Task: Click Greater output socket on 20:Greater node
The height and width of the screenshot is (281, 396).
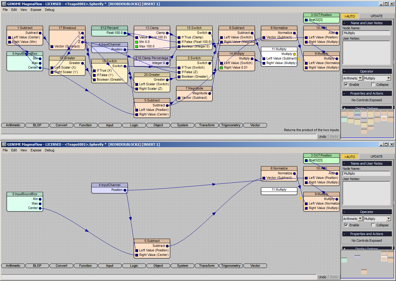Action: tap(167, 80)
